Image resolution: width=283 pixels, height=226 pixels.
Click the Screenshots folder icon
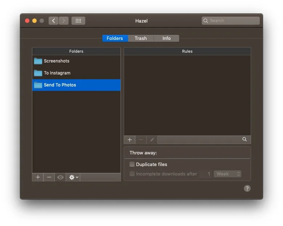point(38,61)
